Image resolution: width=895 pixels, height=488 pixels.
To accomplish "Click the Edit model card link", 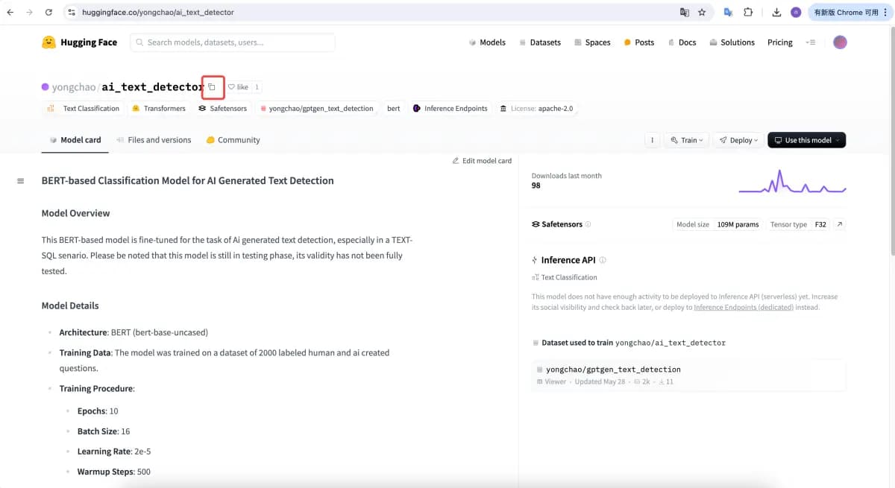I will click(482, 161).
